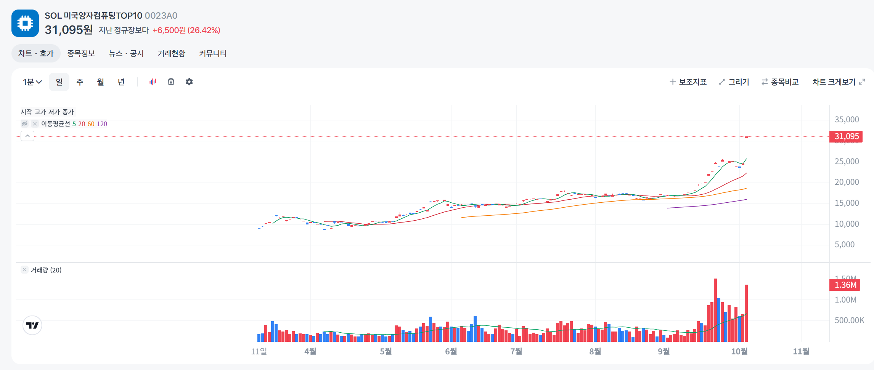Select the 년 yearly period tab
Viewport: 874px width, 370px height.
point(121,82)
